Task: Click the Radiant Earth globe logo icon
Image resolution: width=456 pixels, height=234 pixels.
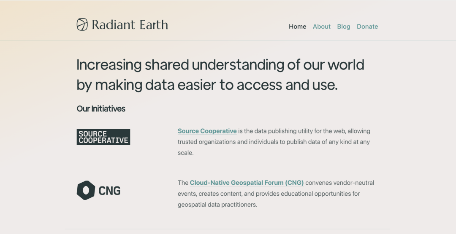Action: pyautogui.click(x=82, y=24)
